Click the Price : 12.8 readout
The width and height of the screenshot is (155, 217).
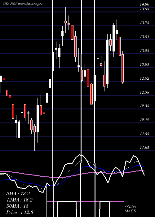[x=20, y=212]
